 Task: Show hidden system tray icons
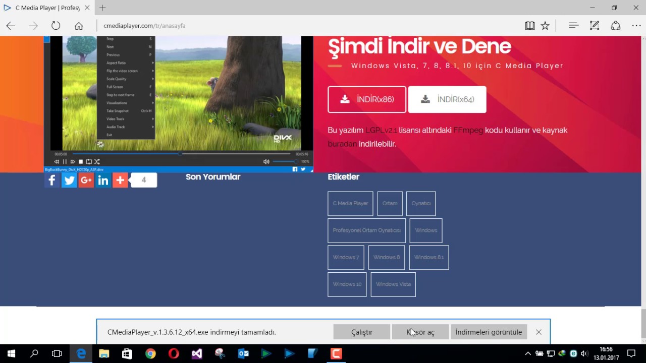coord(528,353)
